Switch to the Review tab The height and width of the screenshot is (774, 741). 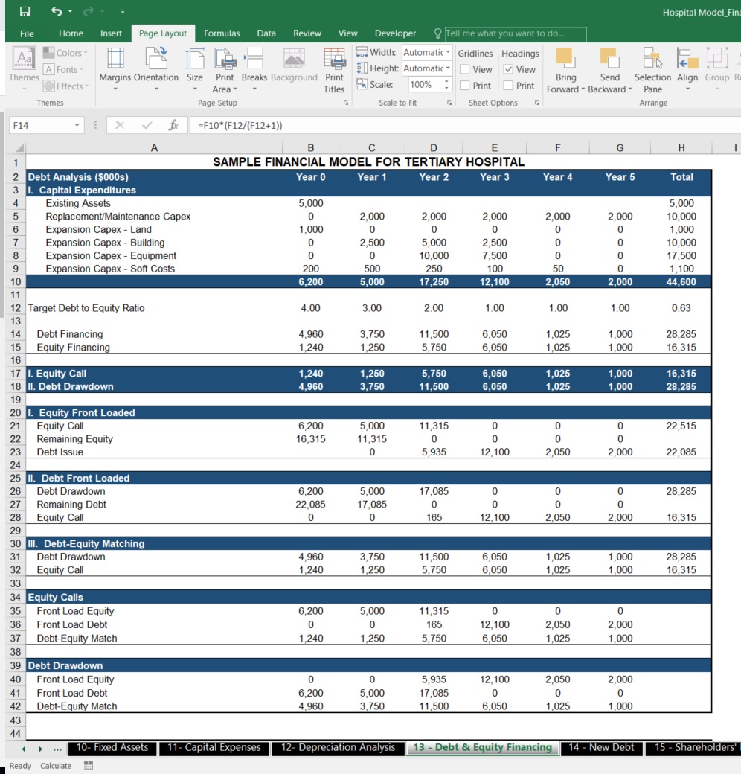pos(307,33)
